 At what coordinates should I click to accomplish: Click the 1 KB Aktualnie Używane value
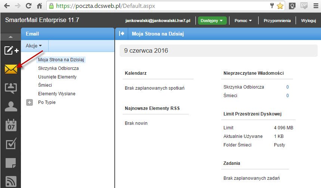[x=279, y=136]
